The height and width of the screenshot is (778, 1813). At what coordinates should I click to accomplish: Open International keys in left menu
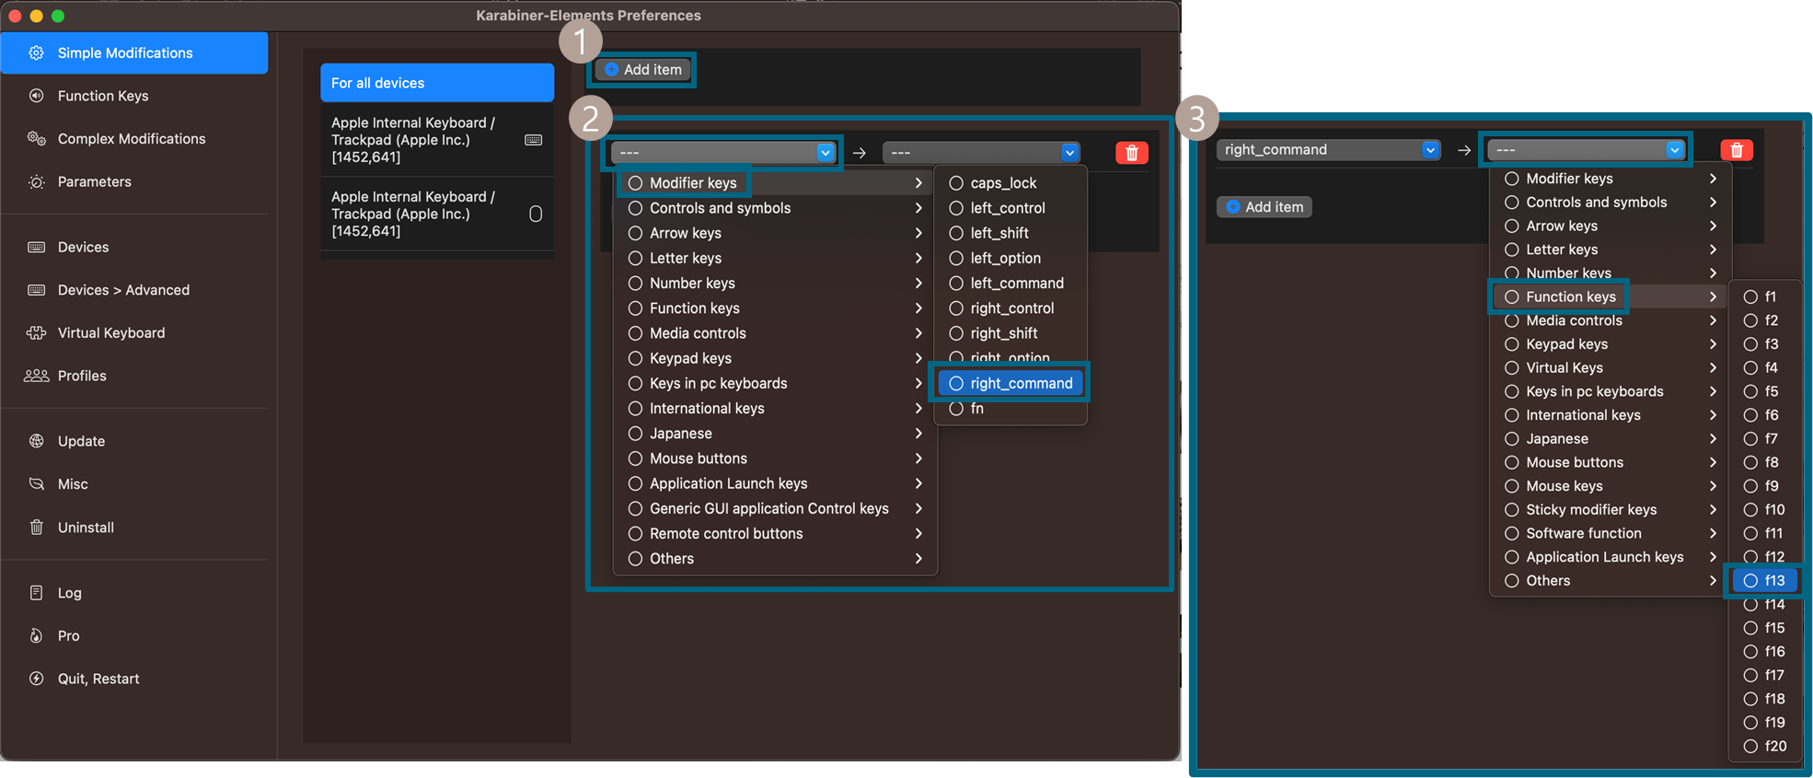pos(775,408)
